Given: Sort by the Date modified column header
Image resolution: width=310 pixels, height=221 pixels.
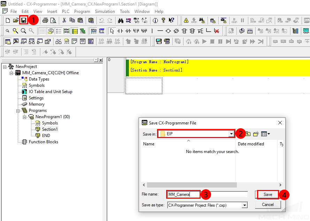Looking at the screenshot, I should click(x=257, y=144).
